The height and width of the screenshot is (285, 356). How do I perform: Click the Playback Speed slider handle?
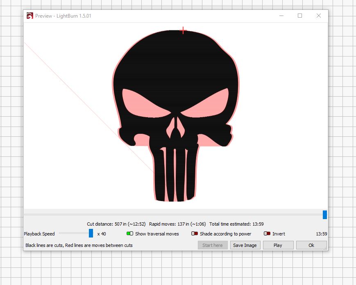pos(91,233)
